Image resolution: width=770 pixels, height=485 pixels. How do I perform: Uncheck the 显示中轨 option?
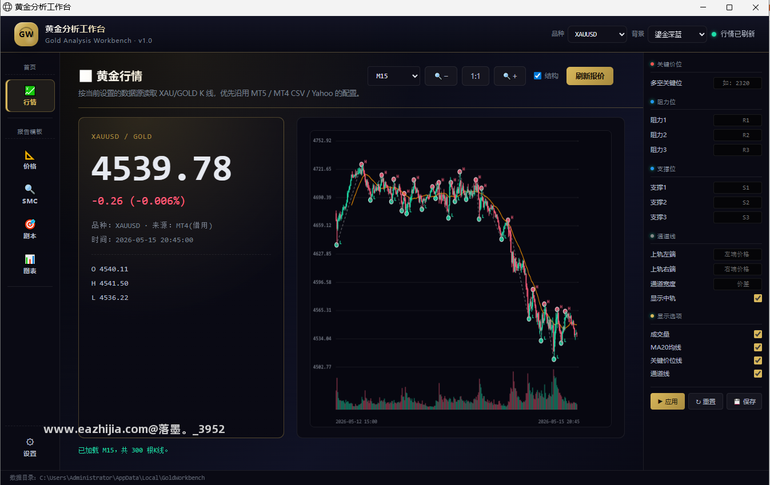[758, 298]
